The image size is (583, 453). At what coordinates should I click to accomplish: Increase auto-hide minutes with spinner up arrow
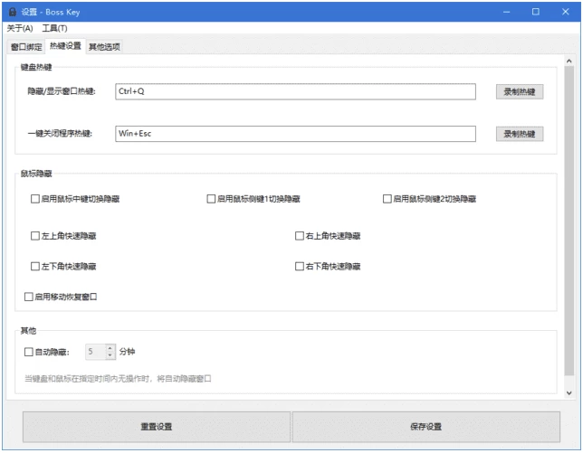click(x=110, y=347)
